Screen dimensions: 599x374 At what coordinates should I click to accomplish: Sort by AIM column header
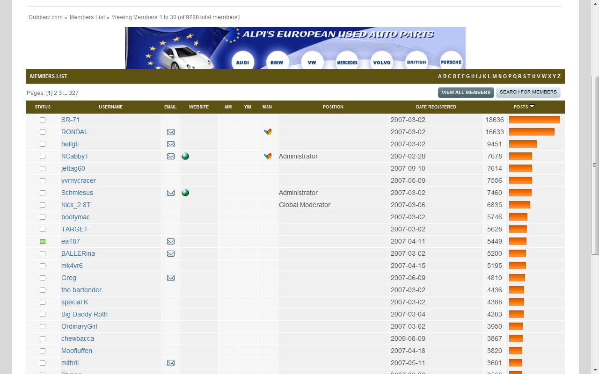(228, 107)
